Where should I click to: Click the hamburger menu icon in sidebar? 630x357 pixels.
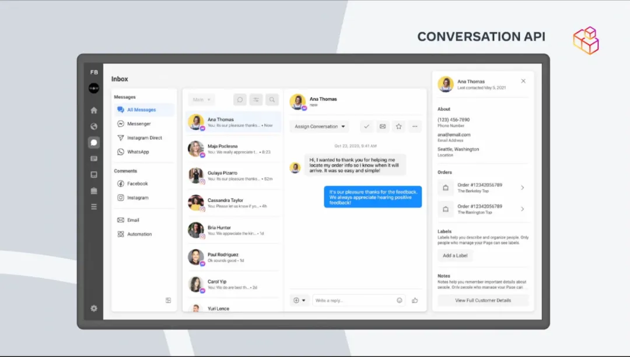93,207
